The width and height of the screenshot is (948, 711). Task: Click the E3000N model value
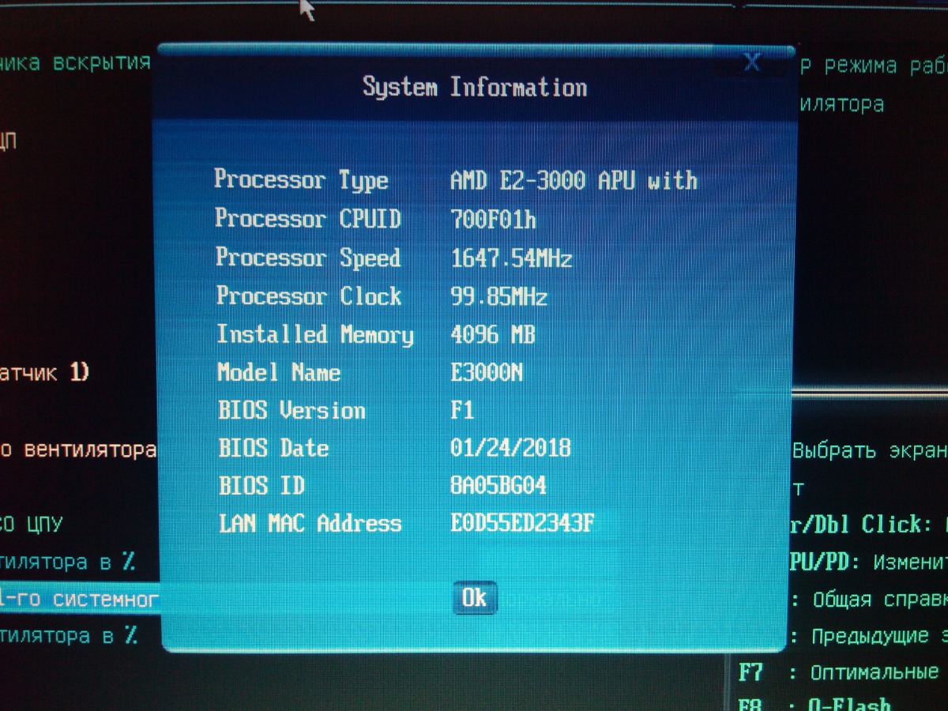point(487,373)
